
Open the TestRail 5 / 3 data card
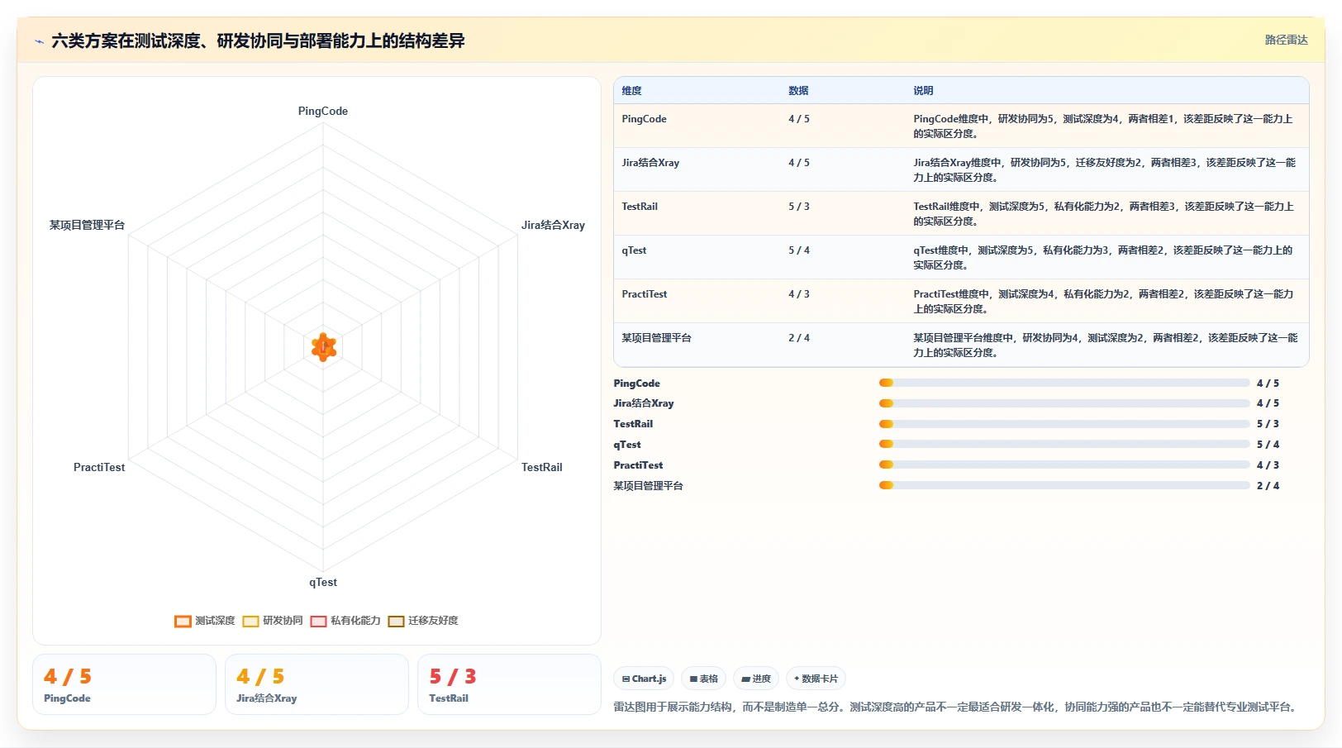[509, 684]
